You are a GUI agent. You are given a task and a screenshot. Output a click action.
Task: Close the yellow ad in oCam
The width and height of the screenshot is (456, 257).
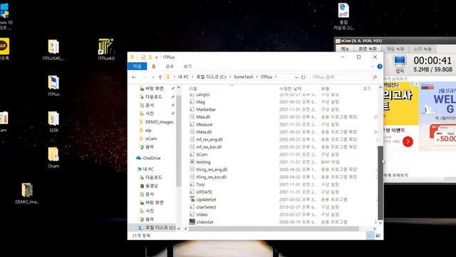pyautogui.click(x=416, y=84)
